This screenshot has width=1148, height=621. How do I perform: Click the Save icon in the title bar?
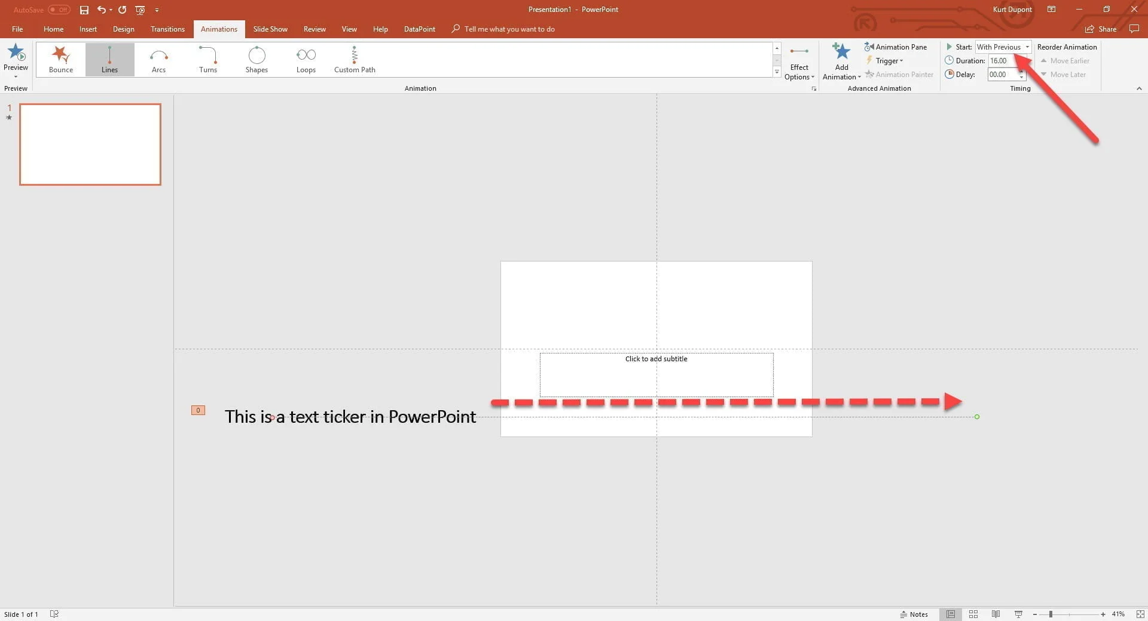pyautogui.click(x=84, y=10)
